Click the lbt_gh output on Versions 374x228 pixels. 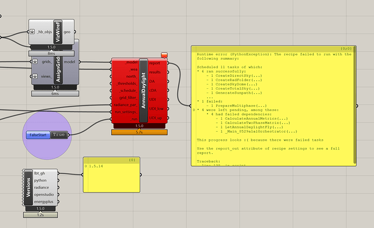(40, 173)
